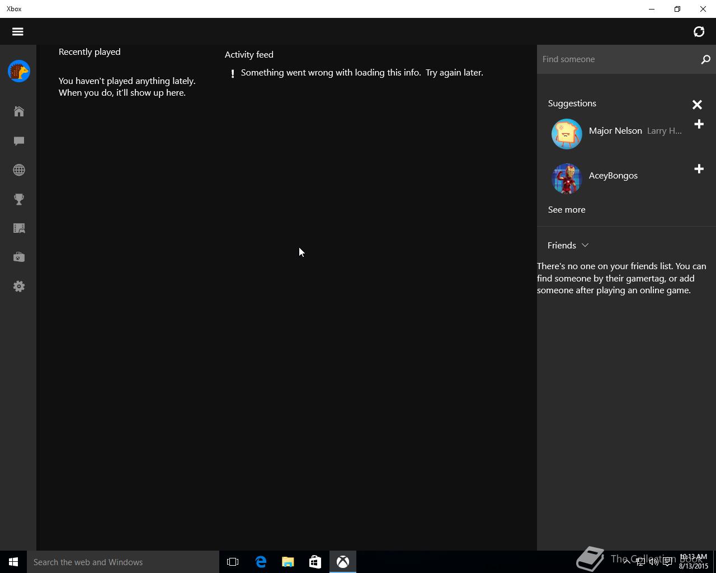Select AceyBongos gamertag name
Screen dimensions: 716x573
(613, 175)
